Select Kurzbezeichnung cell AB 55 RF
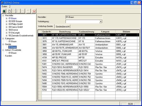Screen dimensions: 142x106 click(86, 54)
